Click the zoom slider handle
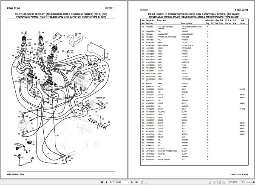The width and height of the screenshot is (255, 185). (x=253, y=182)
